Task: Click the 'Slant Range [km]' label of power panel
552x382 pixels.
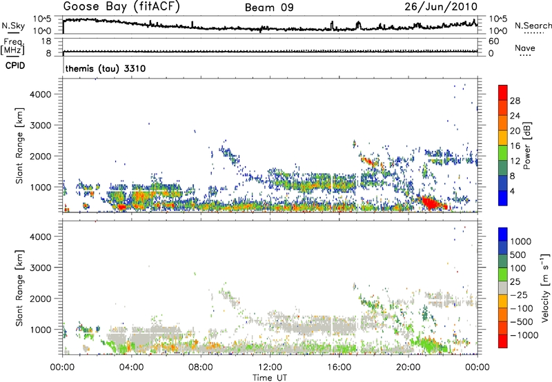Action: click(x=19, y=145)
